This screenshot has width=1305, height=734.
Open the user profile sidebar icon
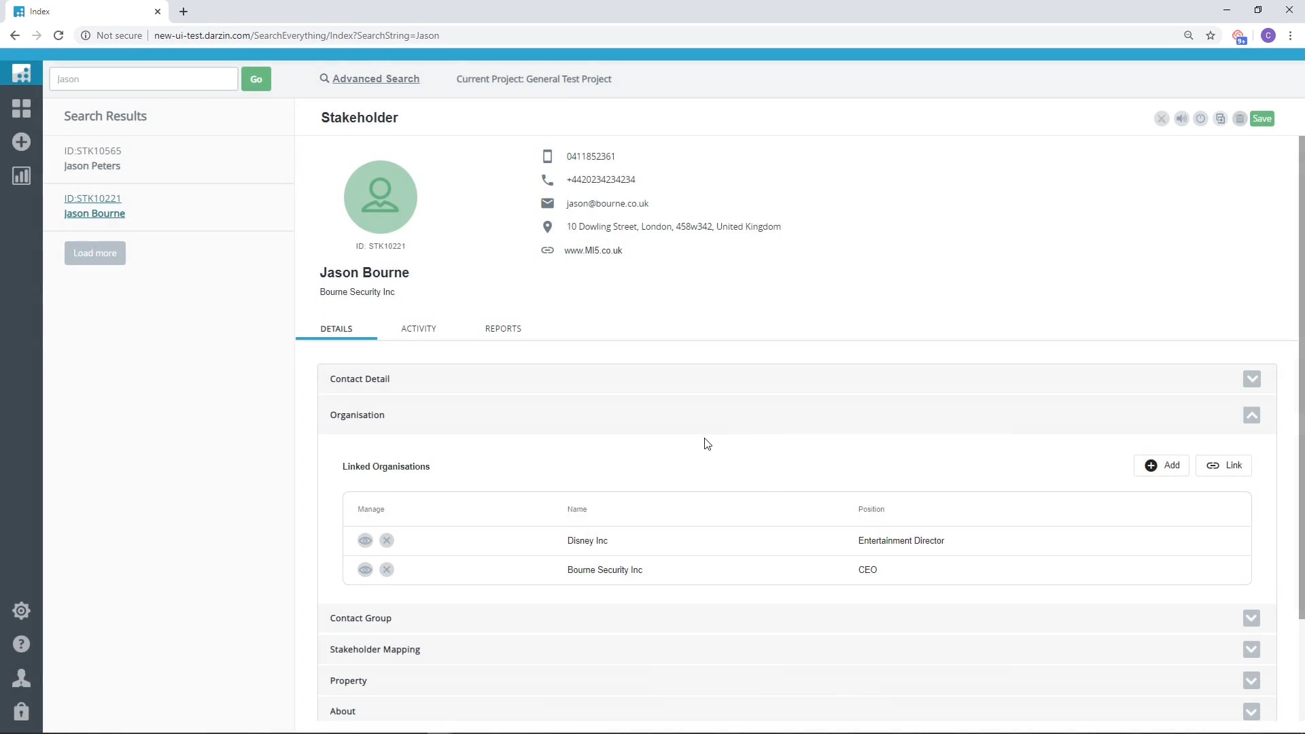(x=21, y=678)
